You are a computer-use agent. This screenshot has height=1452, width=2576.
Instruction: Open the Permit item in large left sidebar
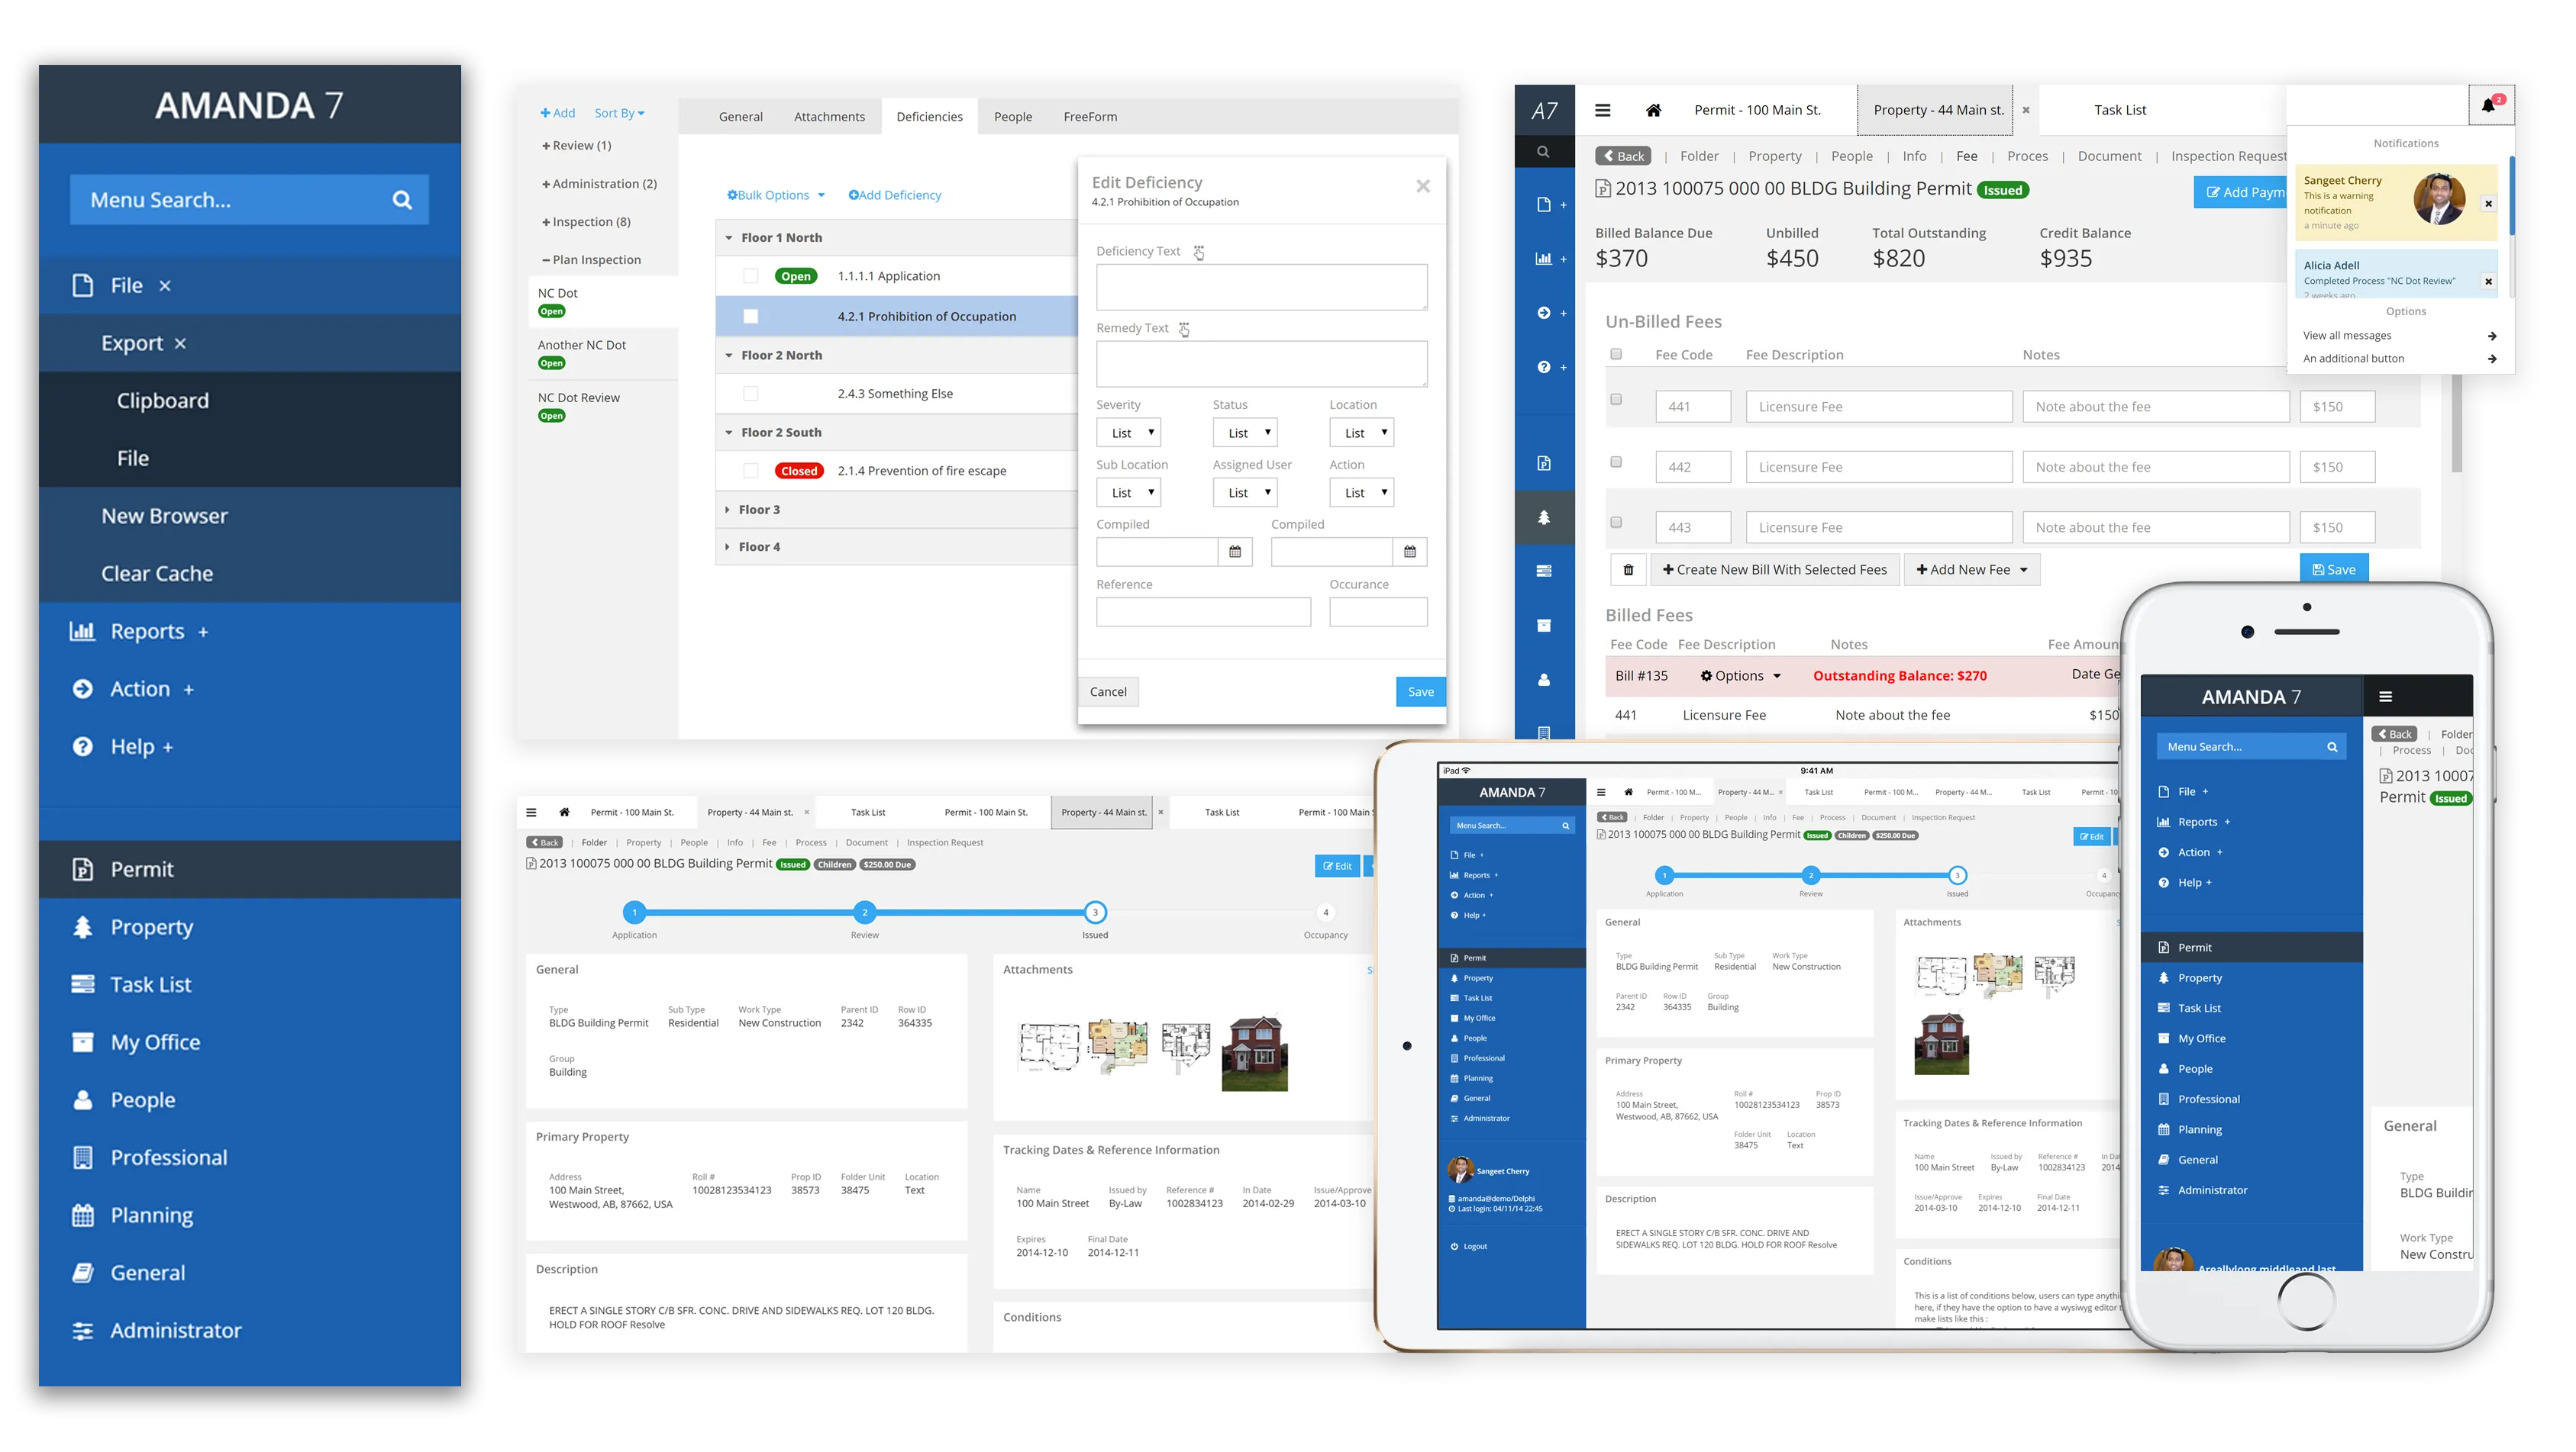pyautogui.click(x=250, y=869)
